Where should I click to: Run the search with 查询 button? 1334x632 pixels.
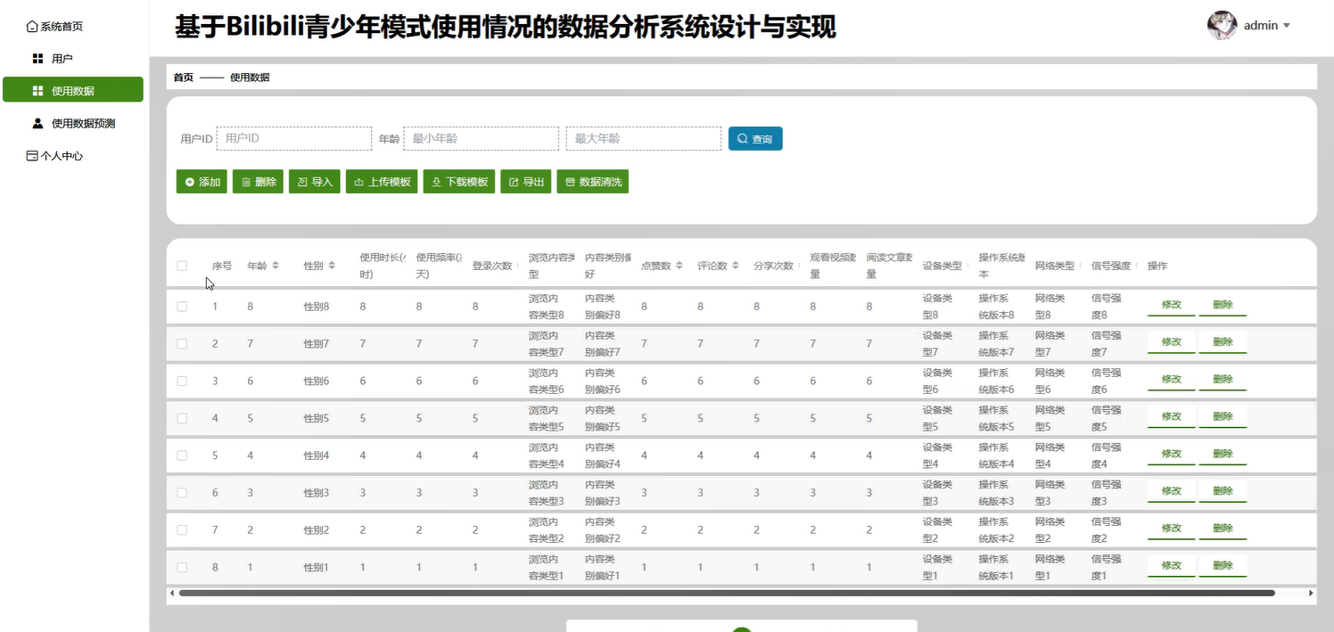pyautogui.click(x=755, y=139)
